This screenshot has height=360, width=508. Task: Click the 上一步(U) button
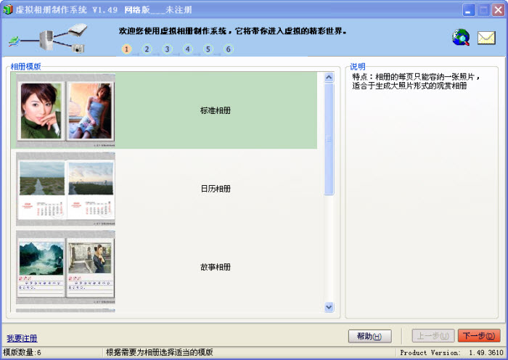pyautogui.click(x=433, y=336)
